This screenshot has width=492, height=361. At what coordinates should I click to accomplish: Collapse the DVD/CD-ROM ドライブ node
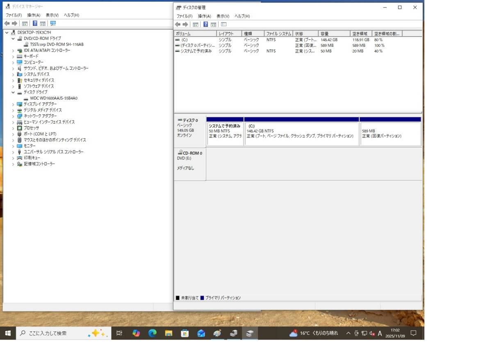pos(14,38)
